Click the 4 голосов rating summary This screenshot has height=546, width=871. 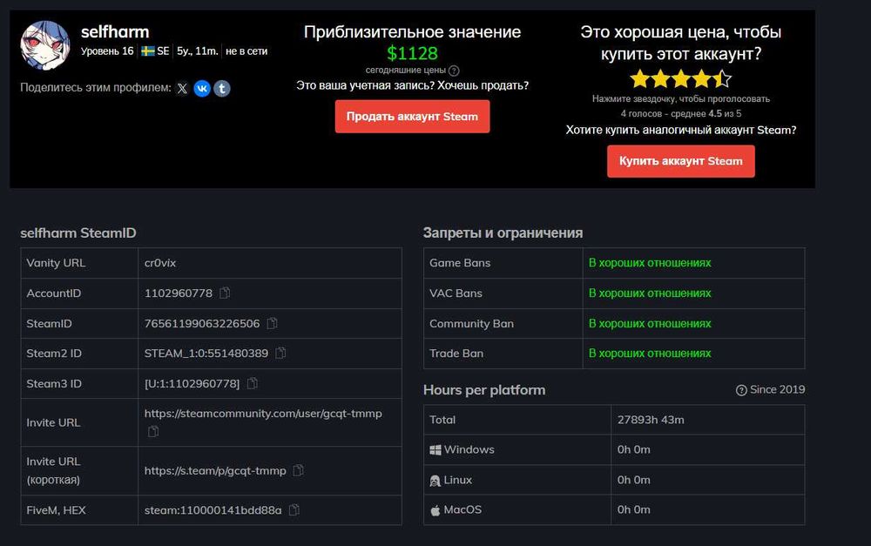coord(681,114)
